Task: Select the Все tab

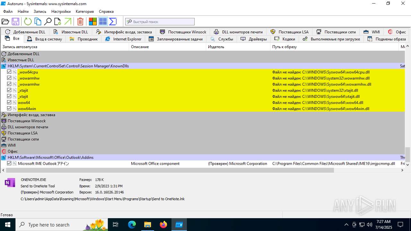Action: click(12, 38)
